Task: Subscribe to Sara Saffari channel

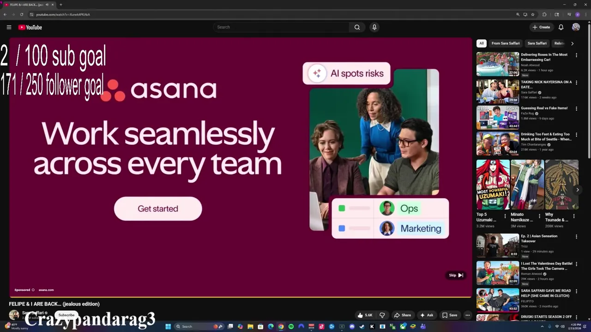Action: (x=66, y=315)
